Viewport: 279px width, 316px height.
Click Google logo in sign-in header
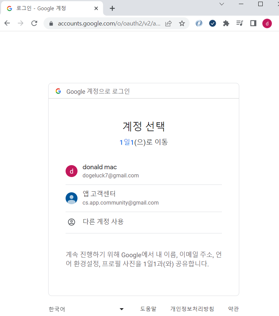coord(58,91)
